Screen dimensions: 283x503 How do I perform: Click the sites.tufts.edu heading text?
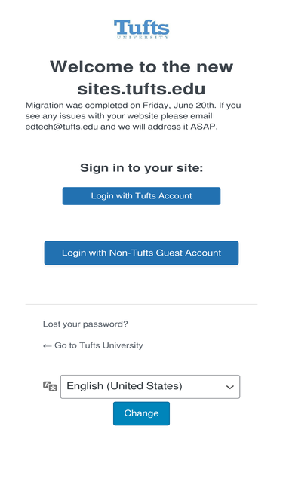pos(142,89)
